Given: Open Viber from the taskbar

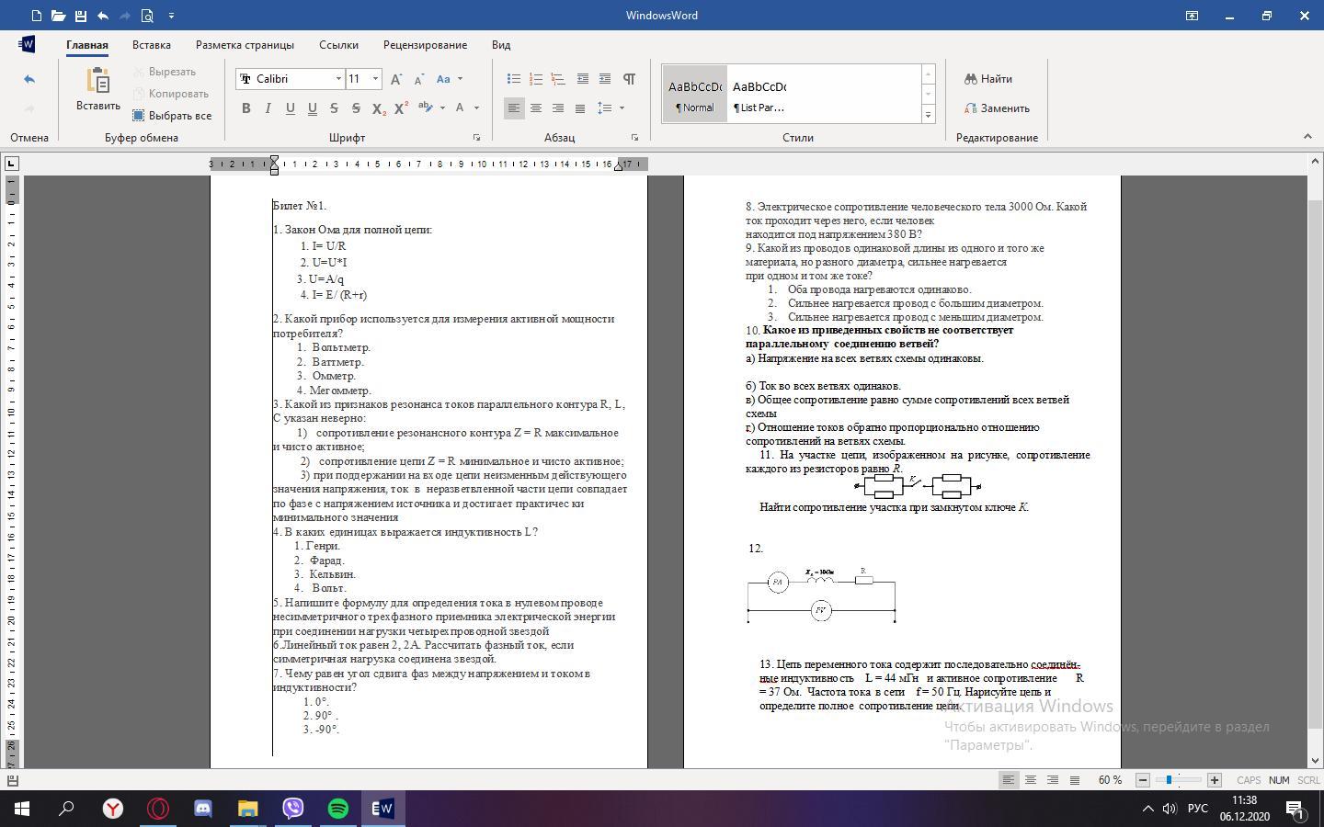Looking at the screenshot, I should point(293,809).
